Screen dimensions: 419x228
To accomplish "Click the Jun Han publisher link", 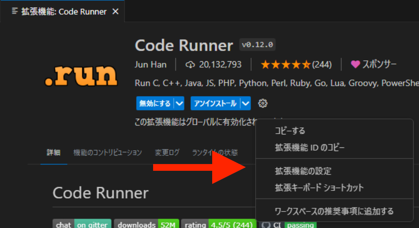I will click(150, 64).
